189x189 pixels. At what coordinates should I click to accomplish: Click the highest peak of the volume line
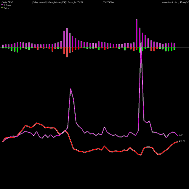coord(141,41)
